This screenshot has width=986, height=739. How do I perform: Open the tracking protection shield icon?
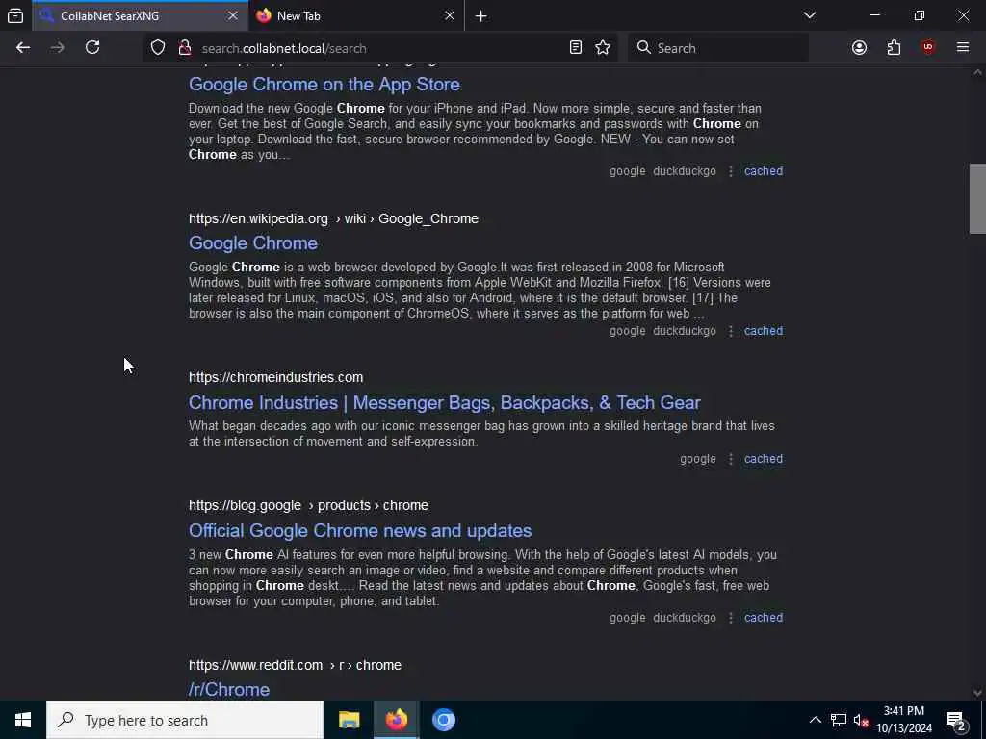[x=158, y=48]
